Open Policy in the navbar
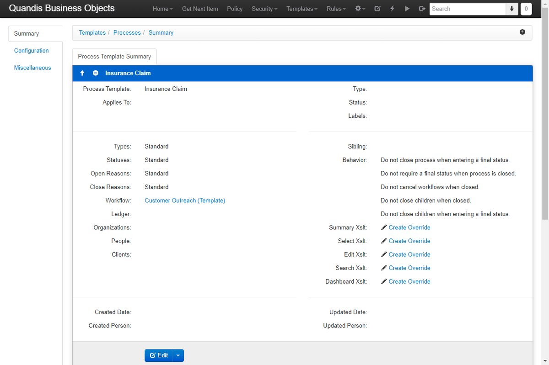 click(x=235, y=9)
